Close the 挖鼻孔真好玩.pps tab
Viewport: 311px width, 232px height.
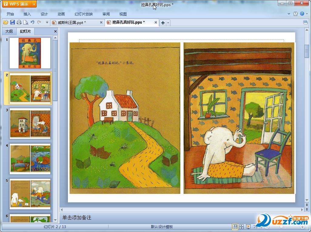(x=156, y=22)
